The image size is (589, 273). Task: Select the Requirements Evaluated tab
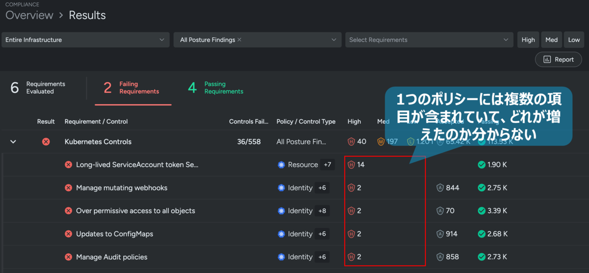pyautogui.click(x=38, y=88)
